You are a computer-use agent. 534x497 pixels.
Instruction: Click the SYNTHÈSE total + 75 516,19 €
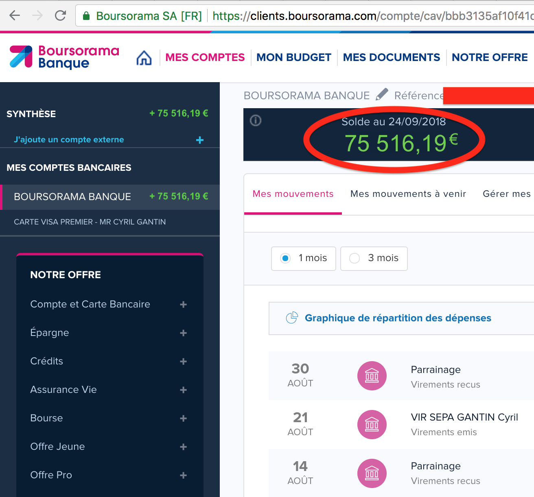[x=179, y=113]
